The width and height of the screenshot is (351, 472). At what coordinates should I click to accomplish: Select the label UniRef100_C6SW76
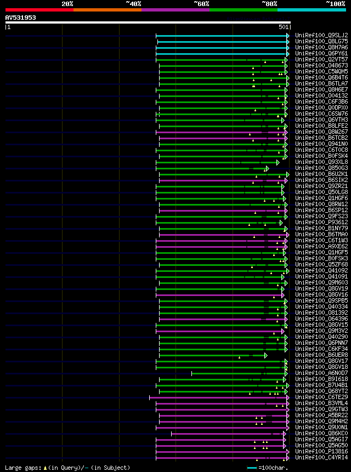(321, 113)
